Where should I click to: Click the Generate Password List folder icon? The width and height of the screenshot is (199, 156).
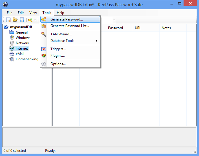click(44, 26)
